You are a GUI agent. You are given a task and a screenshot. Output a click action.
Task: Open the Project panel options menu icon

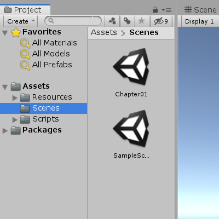(x=166, y=10)
